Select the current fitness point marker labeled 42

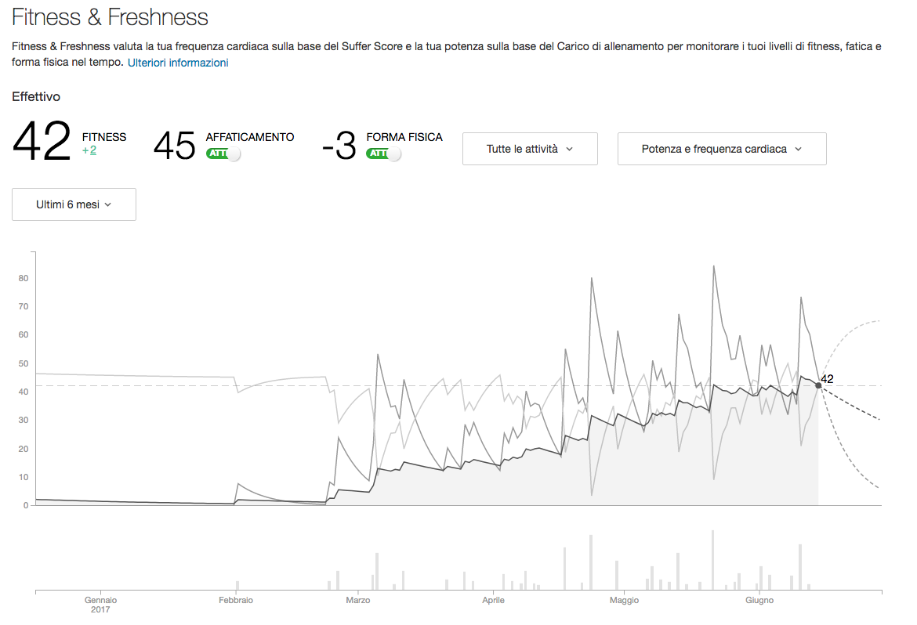818,385
